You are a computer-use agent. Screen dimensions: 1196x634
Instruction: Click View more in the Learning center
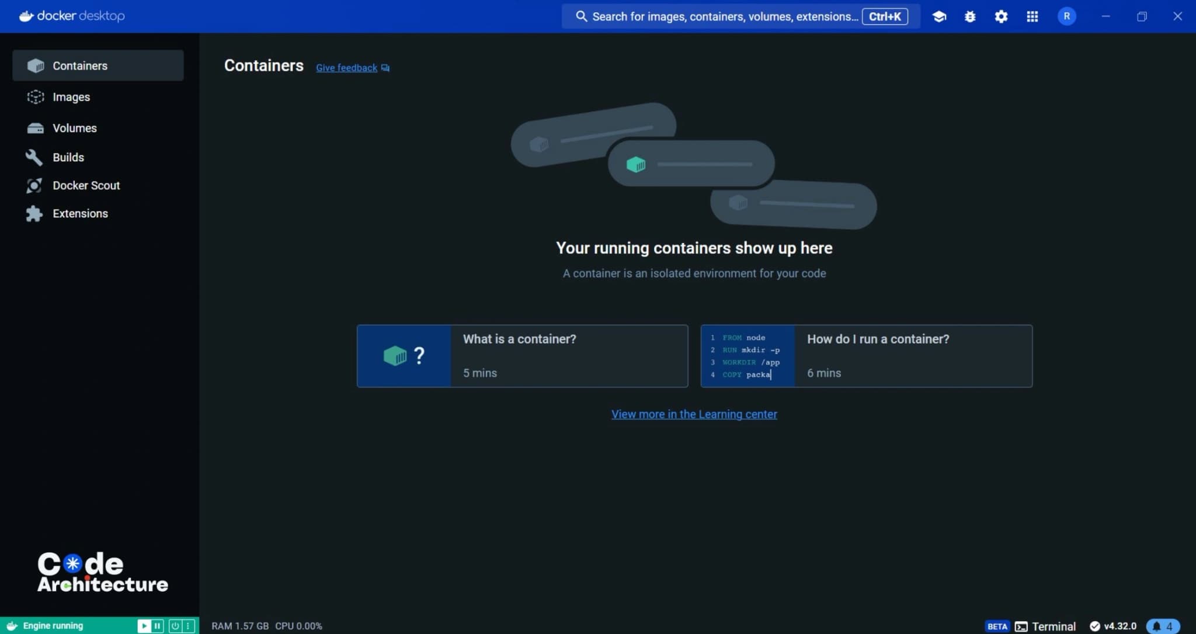694,414
